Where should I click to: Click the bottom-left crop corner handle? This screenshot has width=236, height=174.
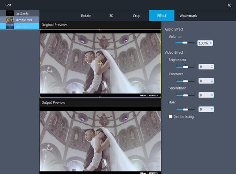(x=40, y=97)
